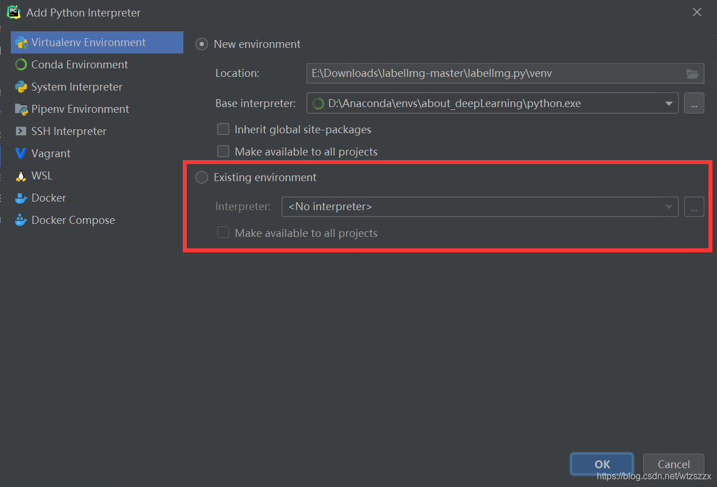
Task: Click the Pipenv Environment folder icon
Action: tap(21, 109)
